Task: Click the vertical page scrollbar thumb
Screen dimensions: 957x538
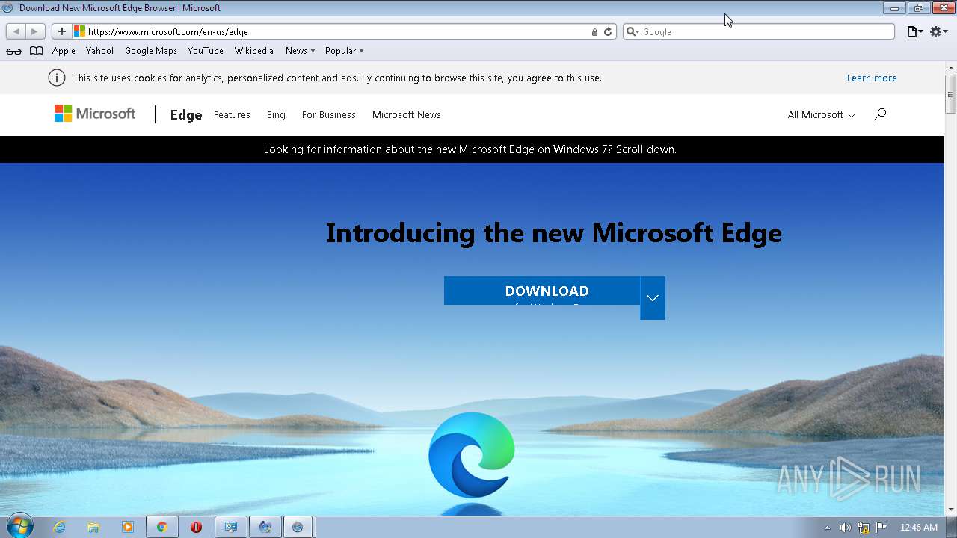Action: point(951,94)
